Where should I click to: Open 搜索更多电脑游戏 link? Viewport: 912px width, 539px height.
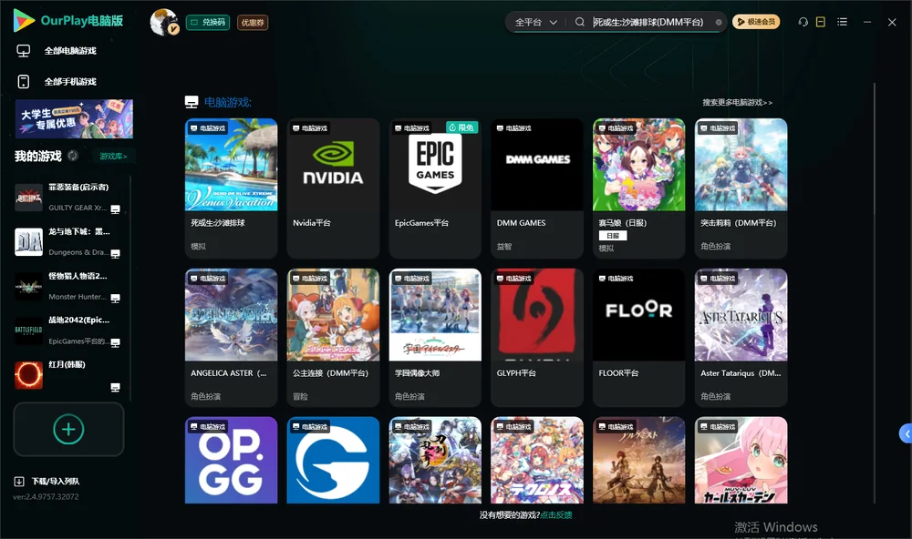737,102
